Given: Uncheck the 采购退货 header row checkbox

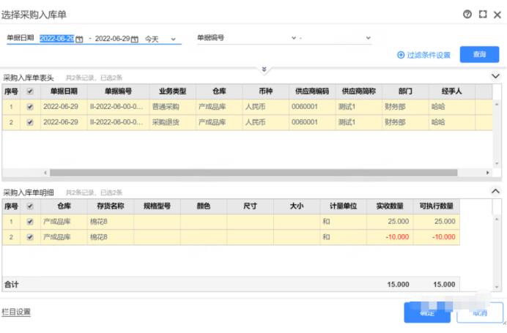Looking at the screenshot, I should 30,122.
